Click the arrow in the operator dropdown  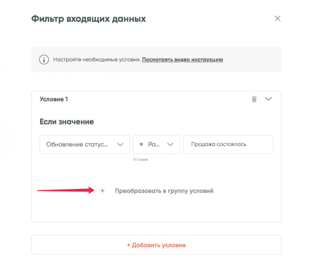[x=170, y=144]
